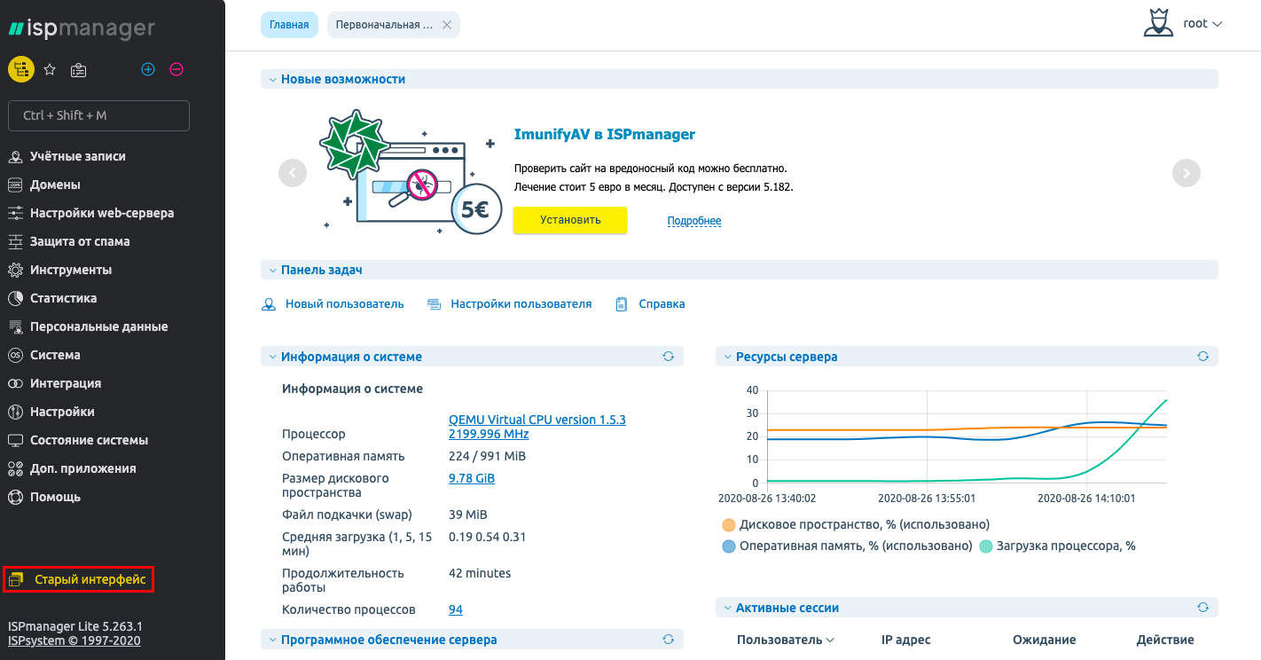Refresh the Активные сессии panel
Viewport: 1261px width, 660px height.
1203,607
